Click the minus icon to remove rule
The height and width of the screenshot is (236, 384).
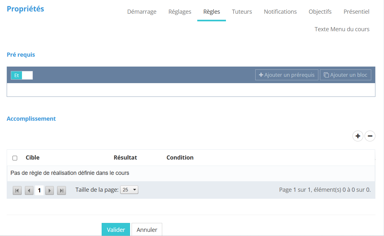click(x=370, y=136)
